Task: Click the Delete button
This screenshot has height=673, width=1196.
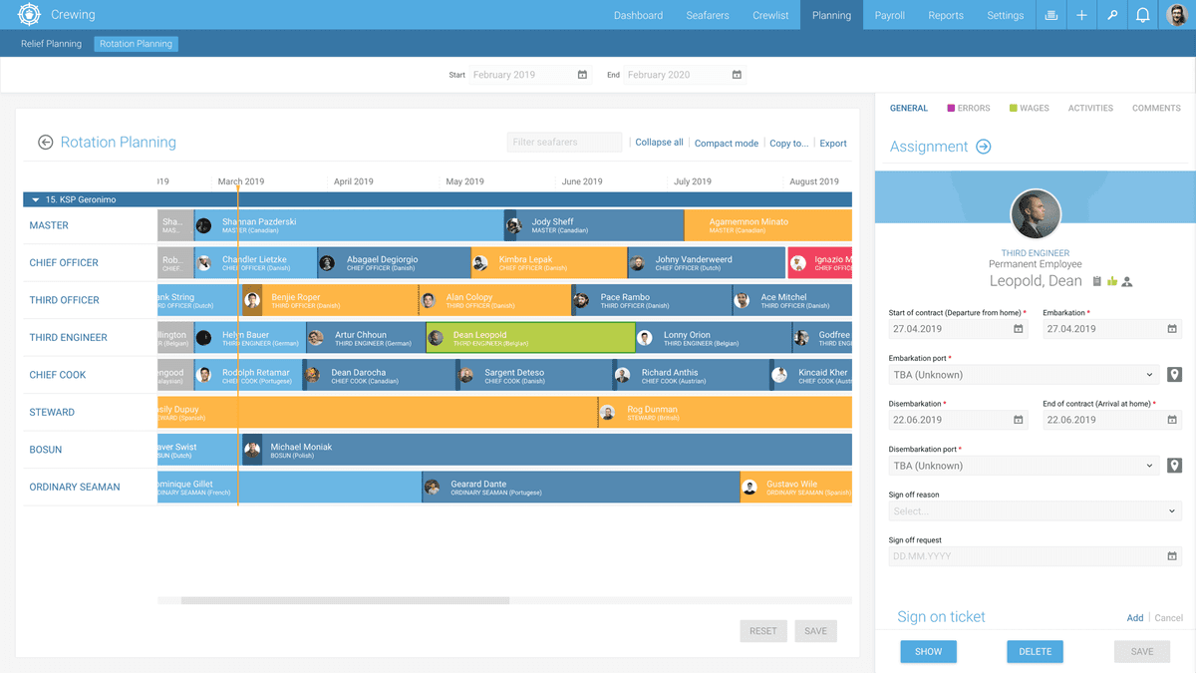Action: [x=1035, y=651]
